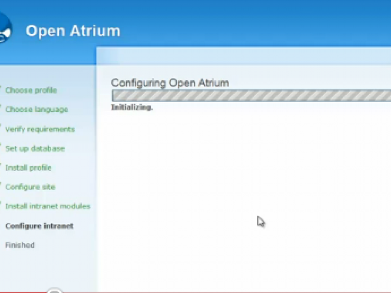Click the checkmark beside Choose profile
The width and height of the screenshot is (391, 293).
pos(1,89)
